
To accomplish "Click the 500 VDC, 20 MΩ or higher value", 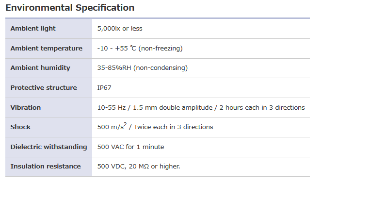I will (x=138, y=167).
